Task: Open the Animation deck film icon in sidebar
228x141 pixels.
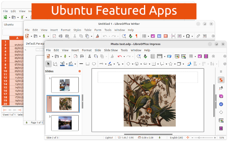Action: tap(221, 128)
